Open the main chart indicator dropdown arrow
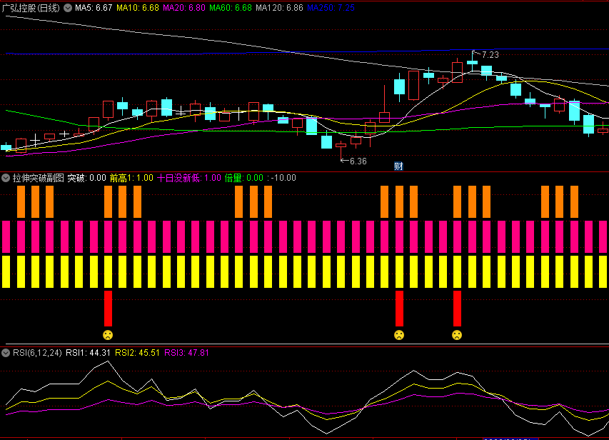The width and height of the screenshot is (609, 440). 68,8
